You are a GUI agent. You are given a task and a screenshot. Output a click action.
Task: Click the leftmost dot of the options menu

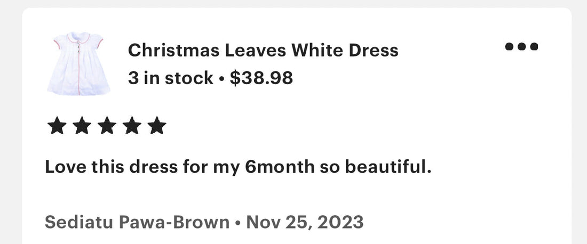pyautogui.click(x=509, y=46)
